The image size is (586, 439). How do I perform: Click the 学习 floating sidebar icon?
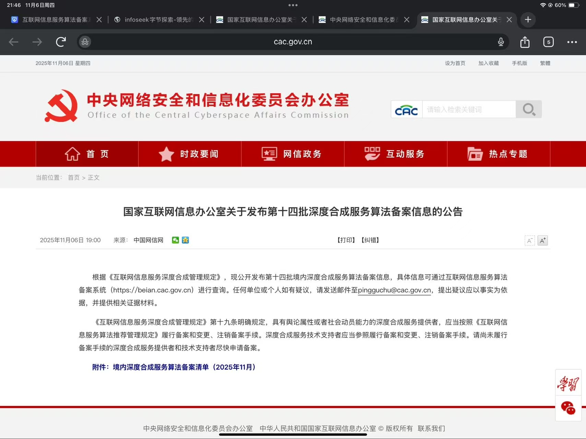coord(568,383)
